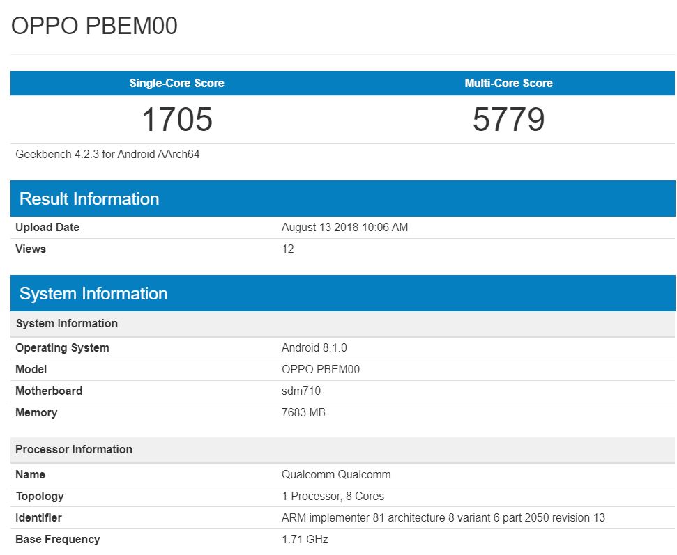
Task: Select the Android 8.1.0 value
Action: coord(314,347)
